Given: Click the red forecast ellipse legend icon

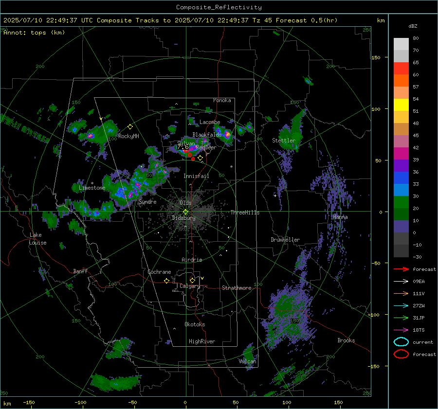Looking at the screenshot, I should click(x=401, y=354).
